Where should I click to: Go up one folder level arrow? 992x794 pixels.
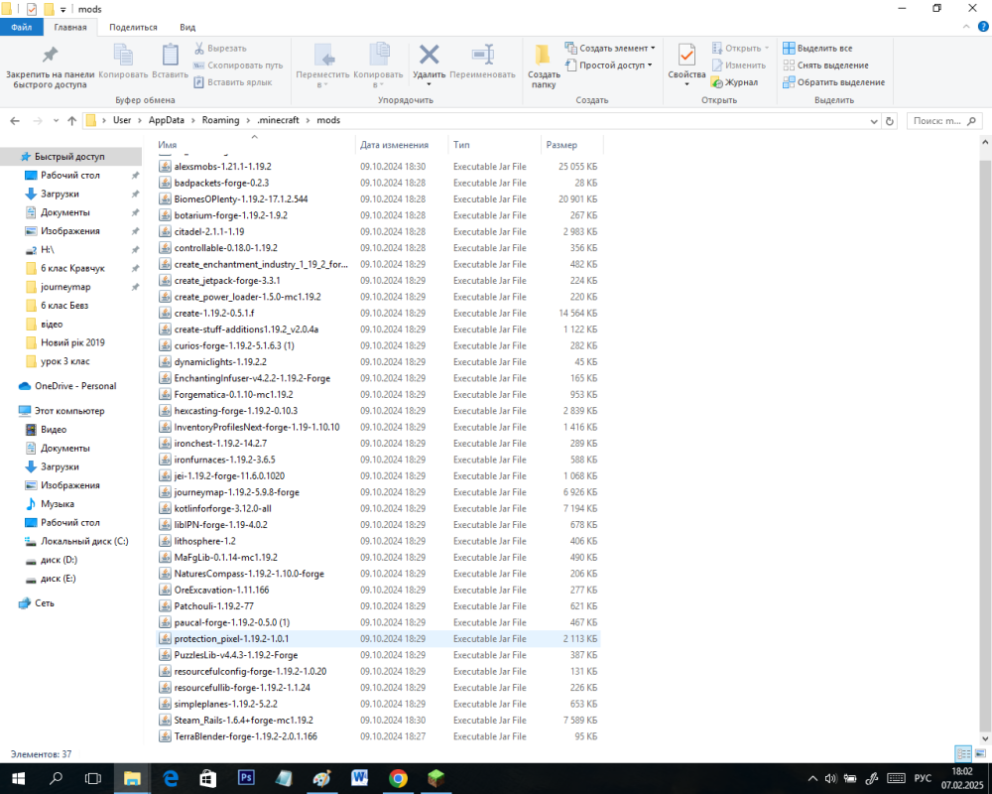(72, 120)
